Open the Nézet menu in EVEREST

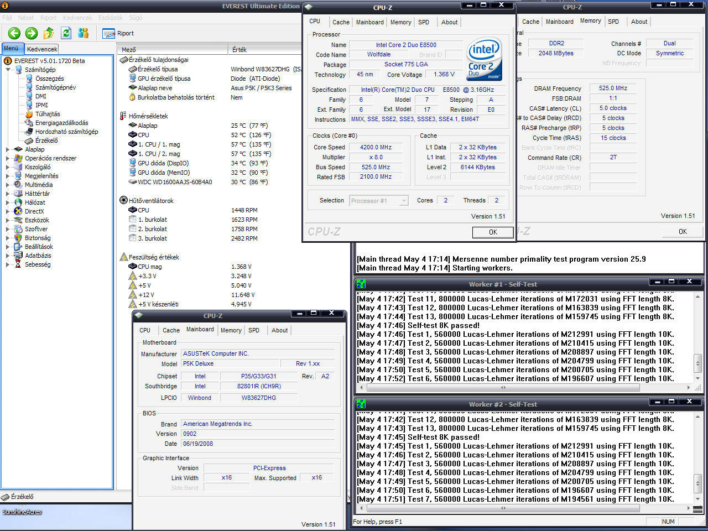(26, 18)
